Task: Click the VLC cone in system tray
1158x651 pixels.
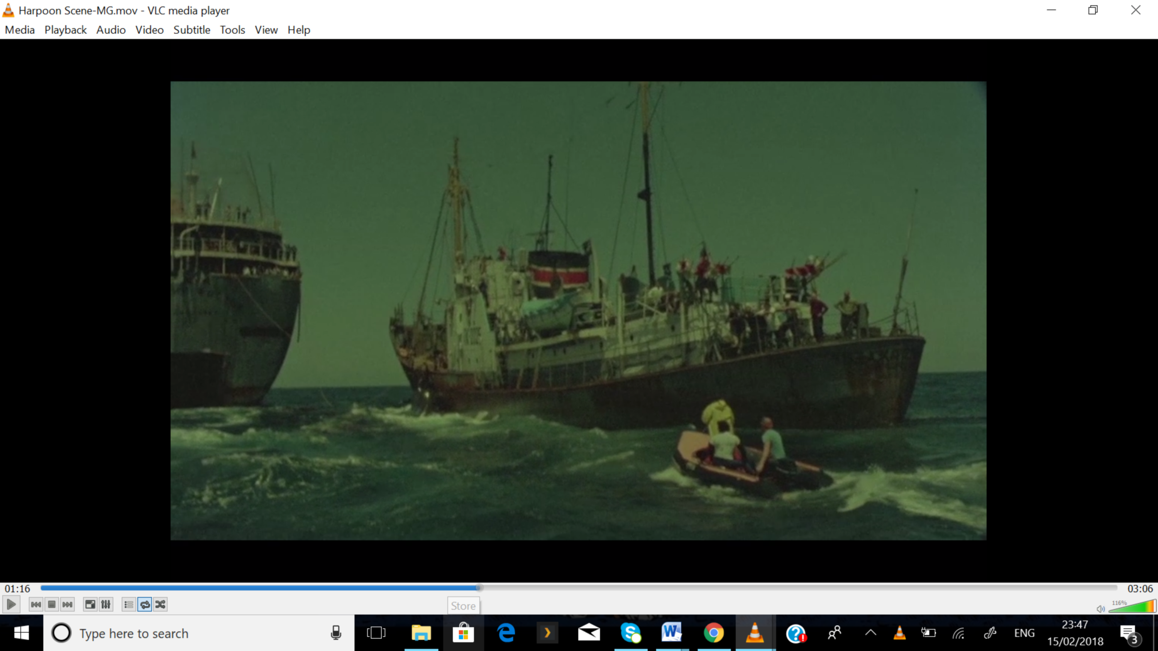Action: [x=899, y=633]
